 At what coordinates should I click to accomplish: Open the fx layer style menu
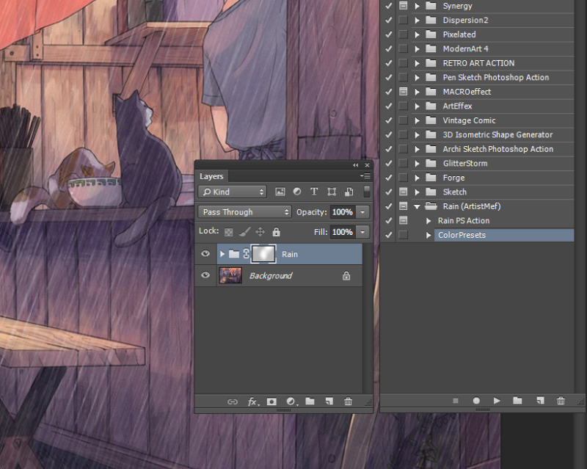253,401
